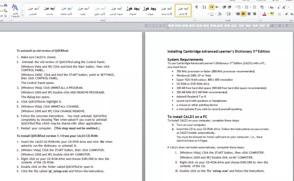294x181 pixels.
Task: Click the grow font size icon
Action: [x=284, y=7]
